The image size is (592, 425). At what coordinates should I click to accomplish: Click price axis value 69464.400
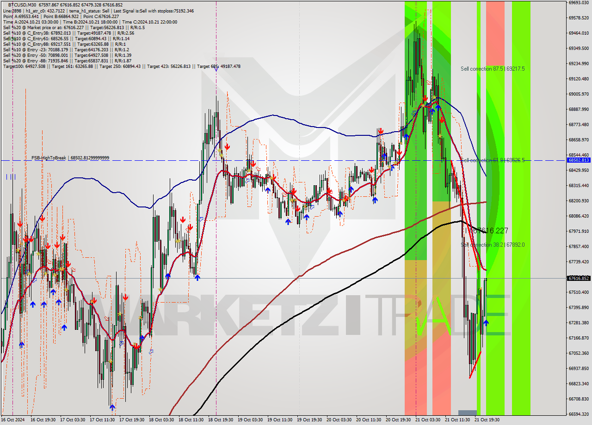pyautogui.click(x=578, y=33)
